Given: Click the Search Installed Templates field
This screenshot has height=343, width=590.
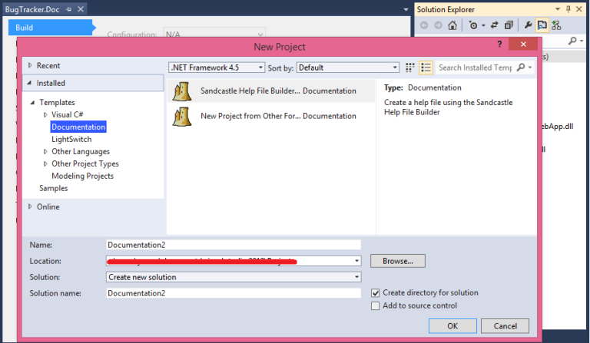Looking at the screenshot, I should coord(475,68).
